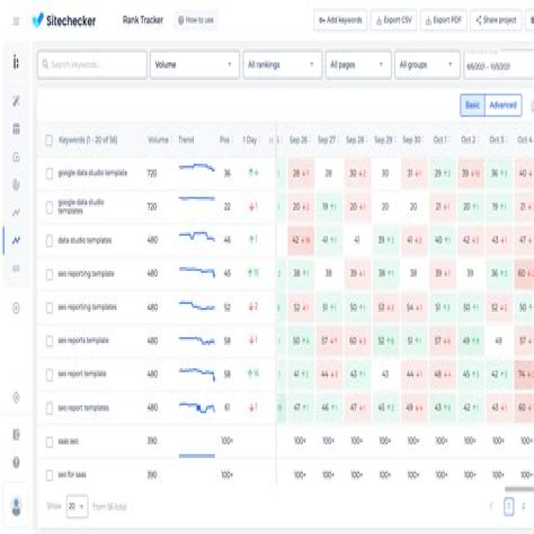This screenshot has height=534, width=534.
Task: Open the hamburger menu beside the Sitechecker logo
Action: coord(16,21)
